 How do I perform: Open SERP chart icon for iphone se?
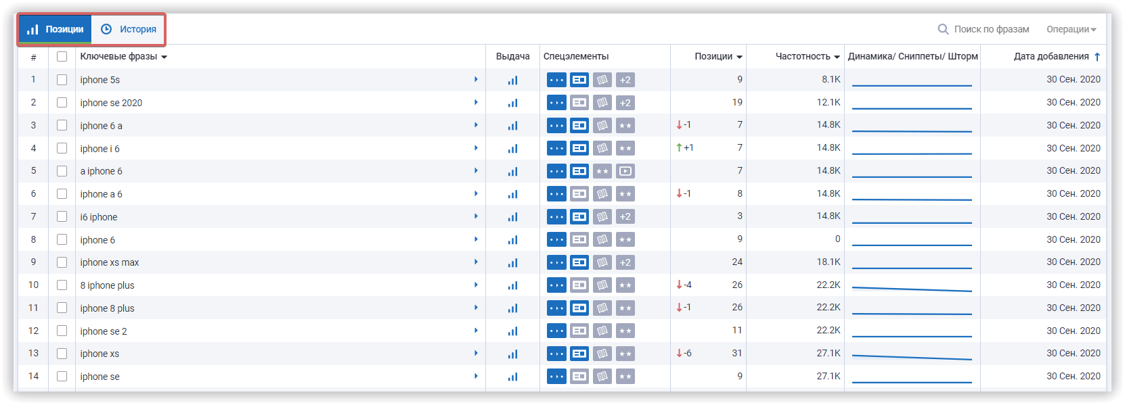512,377
